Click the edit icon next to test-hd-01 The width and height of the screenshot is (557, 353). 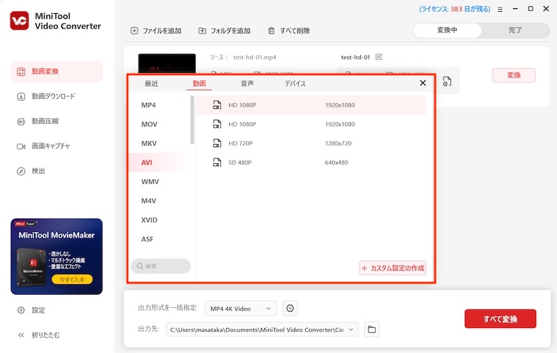click(x=379, y=57)
